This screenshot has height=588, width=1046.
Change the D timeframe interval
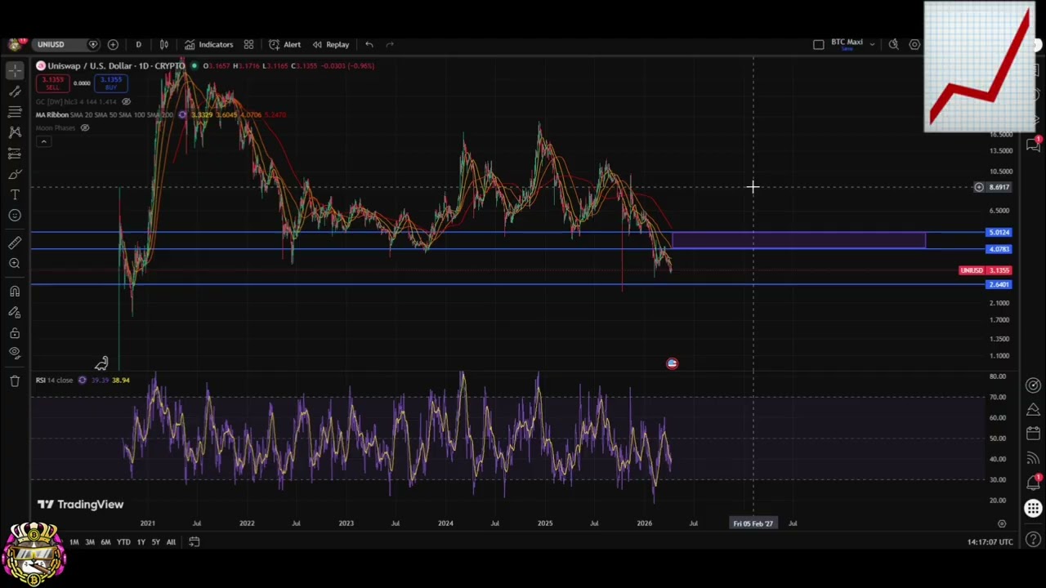pyautogui.click(x=138, y=44)
